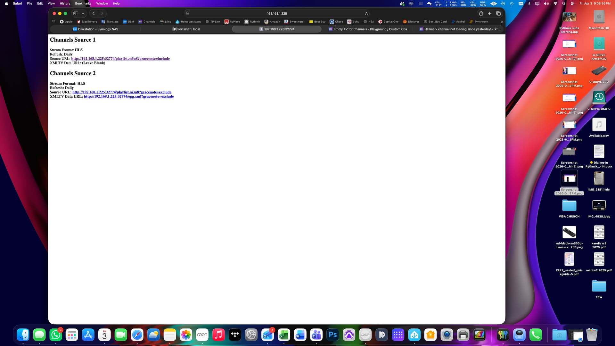This screenshot has height=346, width=615.
Task: Open the Bookmarks menu
Action: [83, 4]
